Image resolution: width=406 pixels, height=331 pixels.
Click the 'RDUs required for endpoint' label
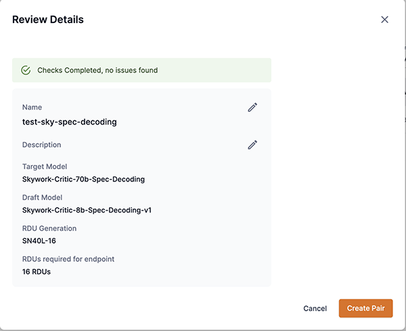click(68, 259)
